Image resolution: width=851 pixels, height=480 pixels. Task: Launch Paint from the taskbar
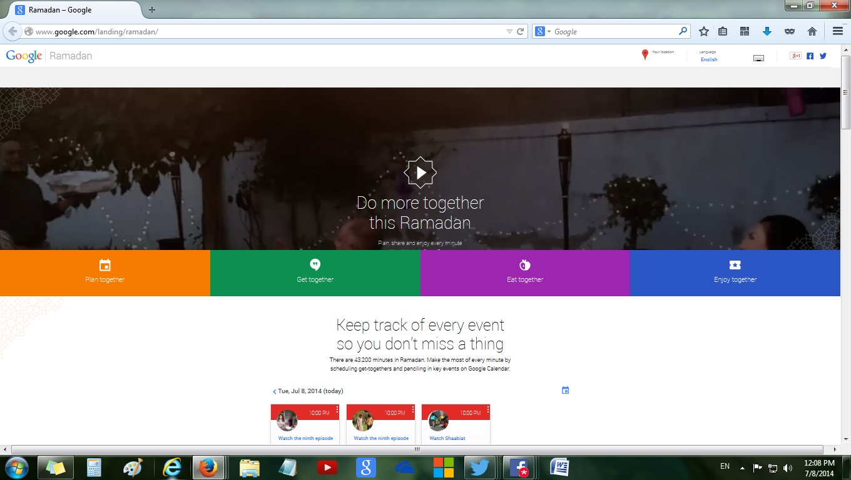pos(133,467)
